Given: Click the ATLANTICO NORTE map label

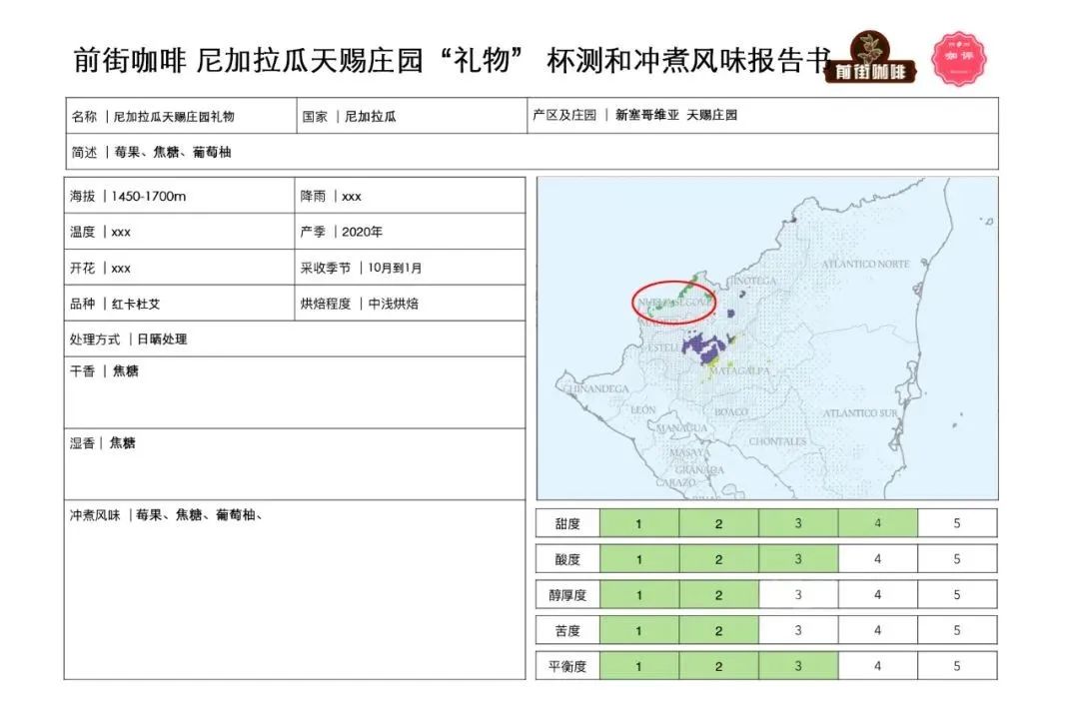Looking at the screenshot, I should [x=865, y=264].
